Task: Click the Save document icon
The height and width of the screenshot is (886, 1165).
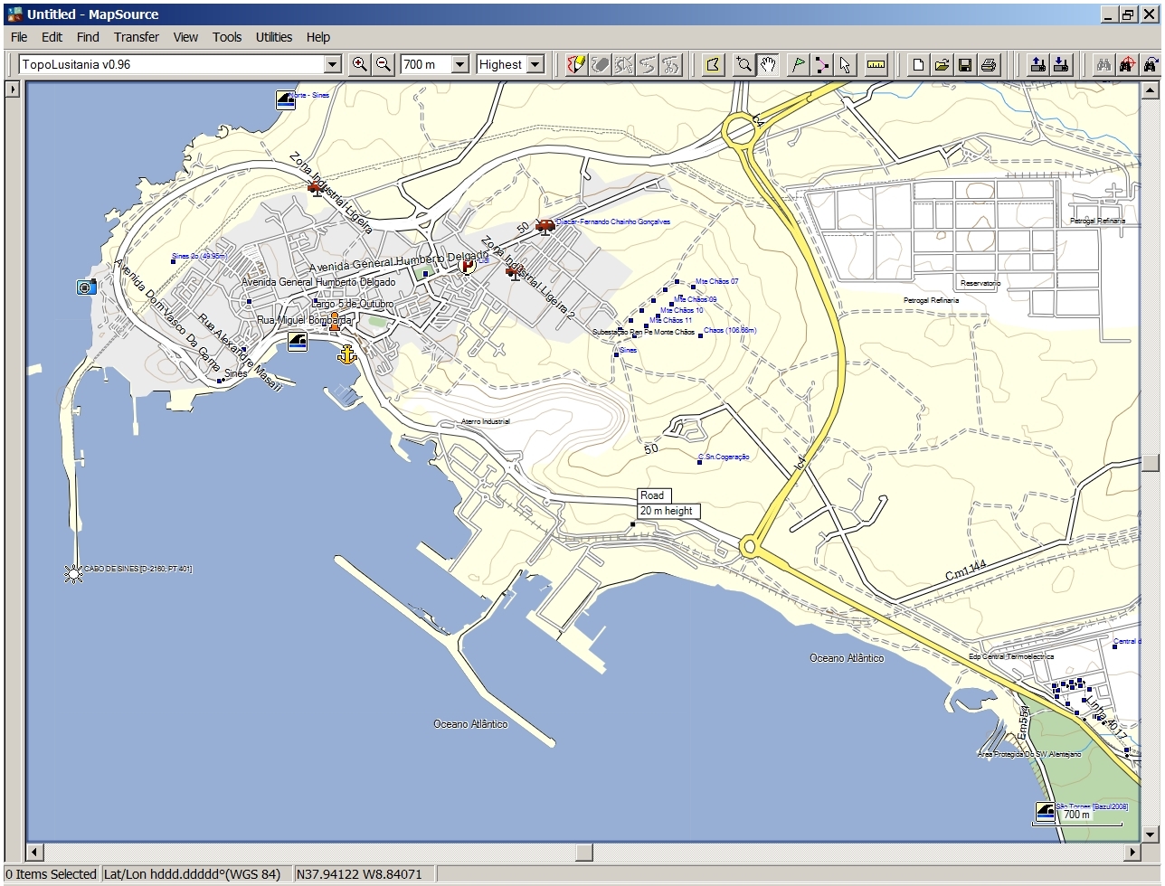Action: point(966,64)
